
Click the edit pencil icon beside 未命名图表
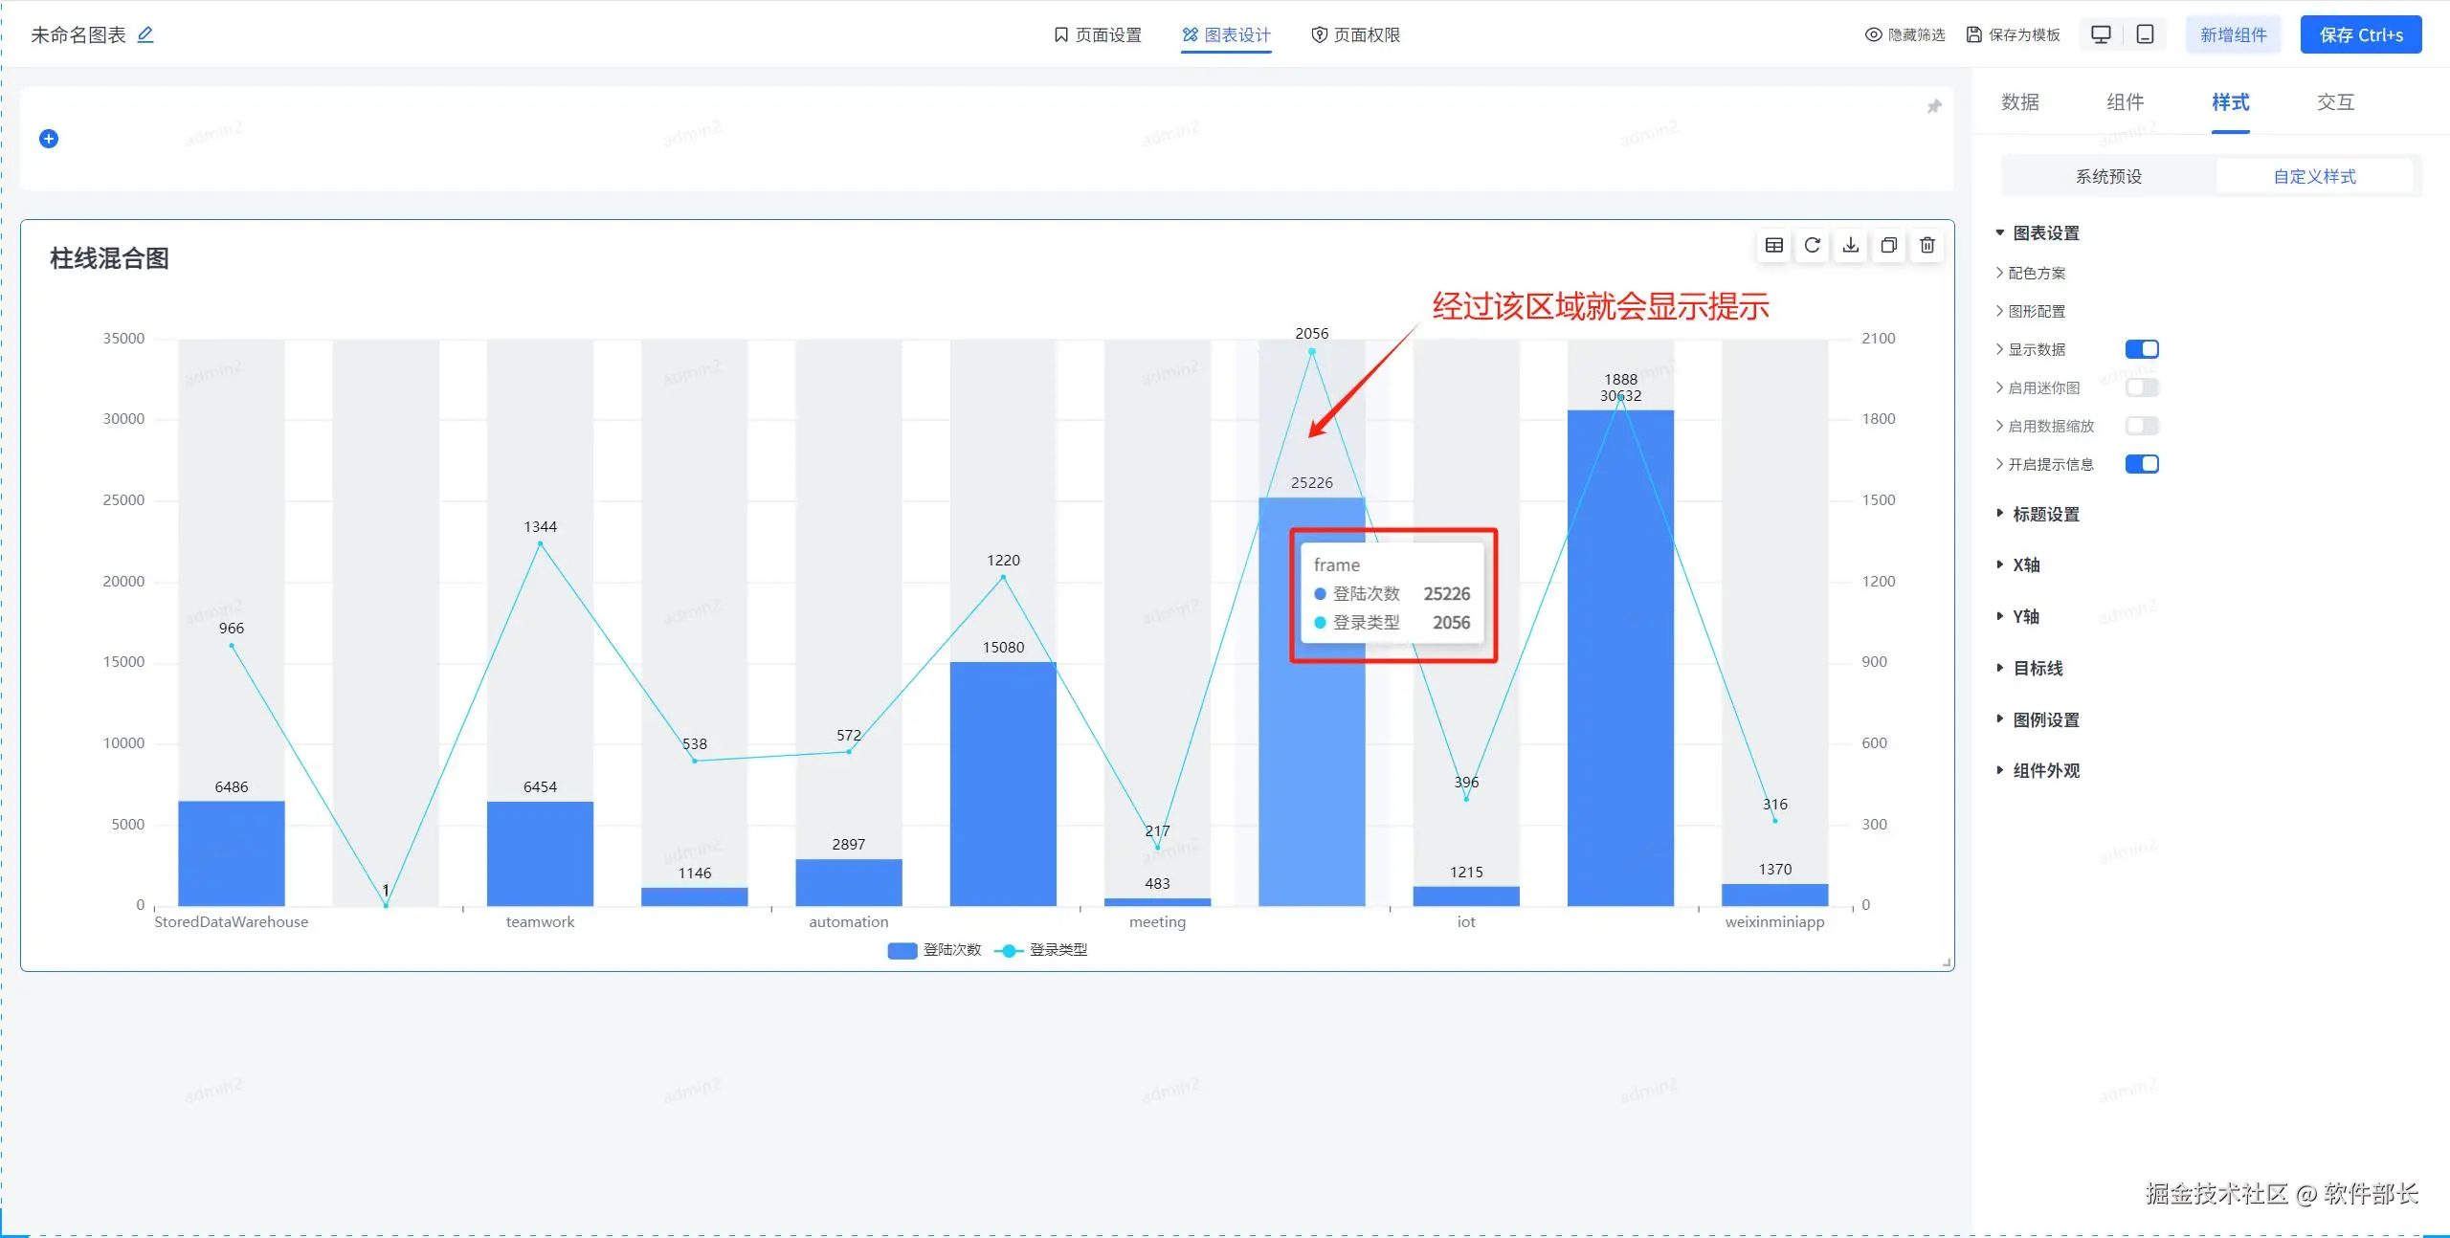pos(145,34)
